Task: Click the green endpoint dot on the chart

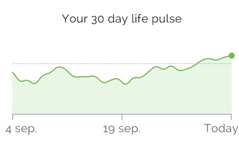Action: 232,56
